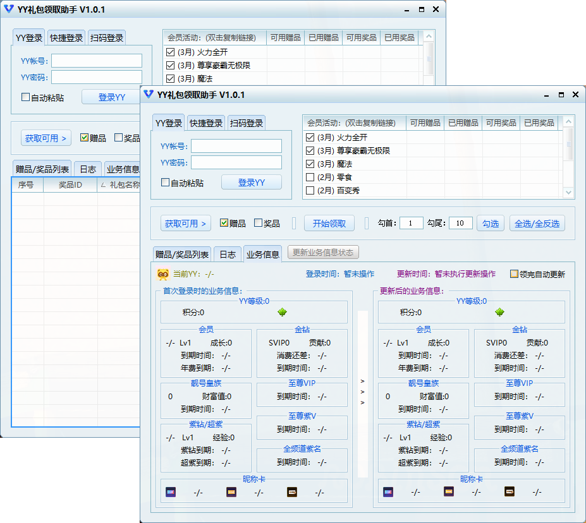Click activity scrollbar thumb in front window
This screenshot has width=586, height=523.
(568, 144)
